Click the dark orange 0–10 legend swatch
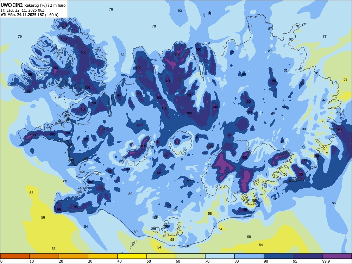This screenshot has height=264, width=352. 15,256
